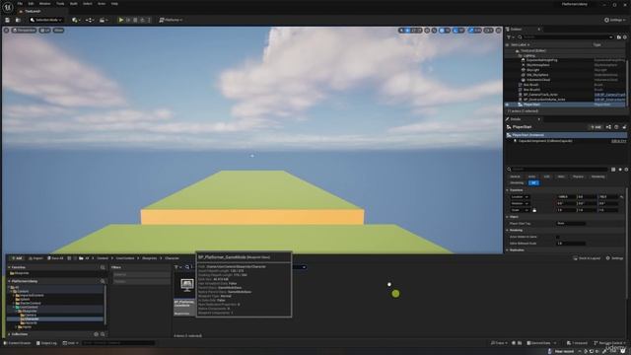Open the Cinematics toolbar menu
Screen dimensions: 631x355
(104, 20)
